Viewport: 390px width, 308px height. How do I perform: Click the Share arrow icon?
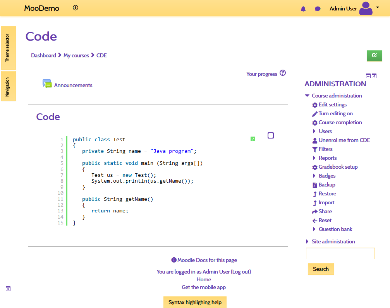click(315, 212)
